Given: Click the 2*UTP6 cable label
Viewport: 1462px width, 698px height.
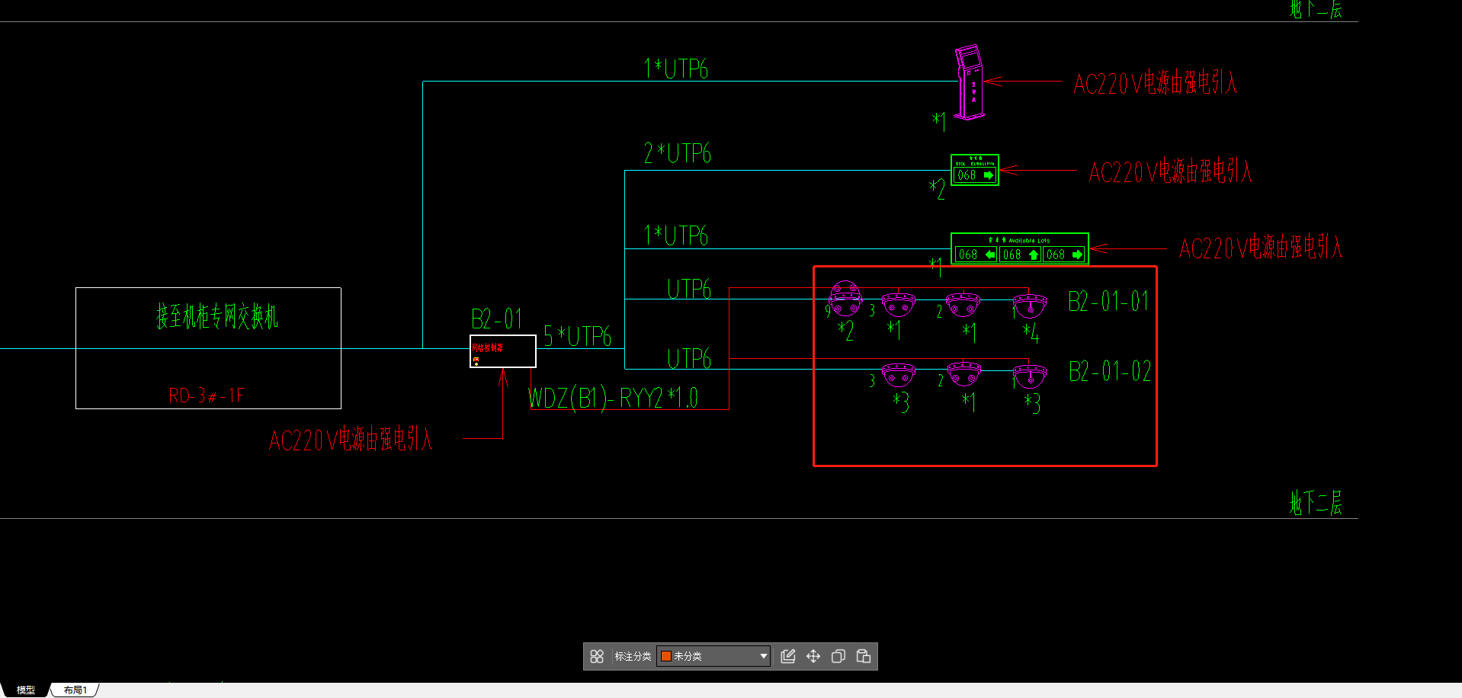Looking at the screenshot, I should click(x=678, y=153).
